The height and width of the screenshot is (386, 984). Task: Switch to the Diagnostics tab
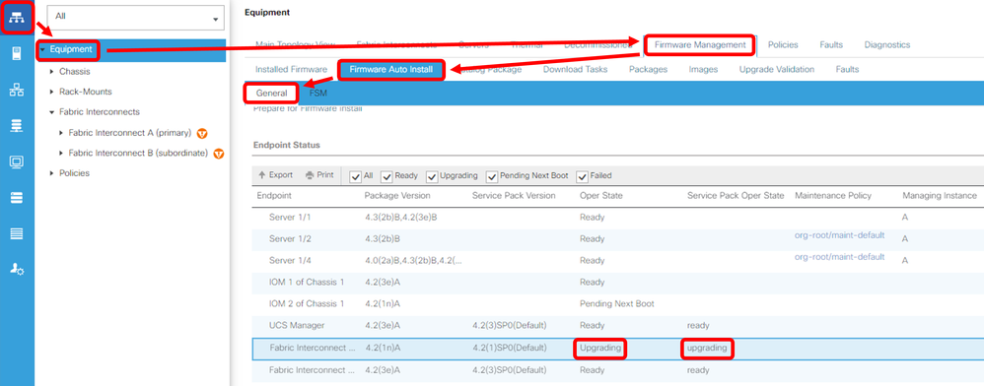pyautogui.click(x=886, y=45)
